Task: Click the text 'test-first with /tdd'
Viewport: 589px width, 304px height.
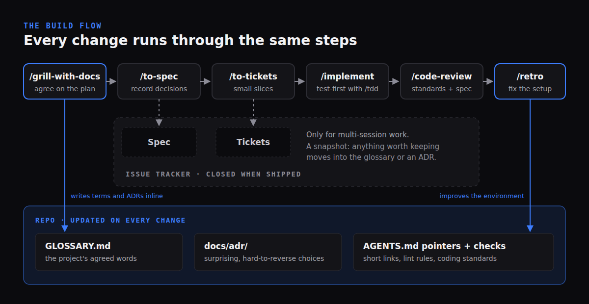Action: [348, 89]
